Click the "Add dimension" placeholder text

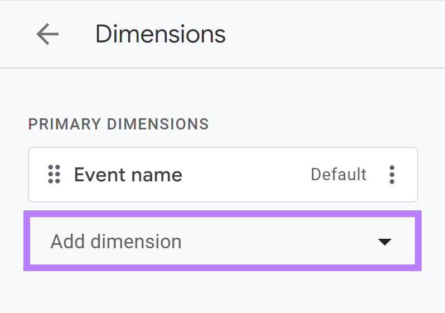[x=116, y=242]
